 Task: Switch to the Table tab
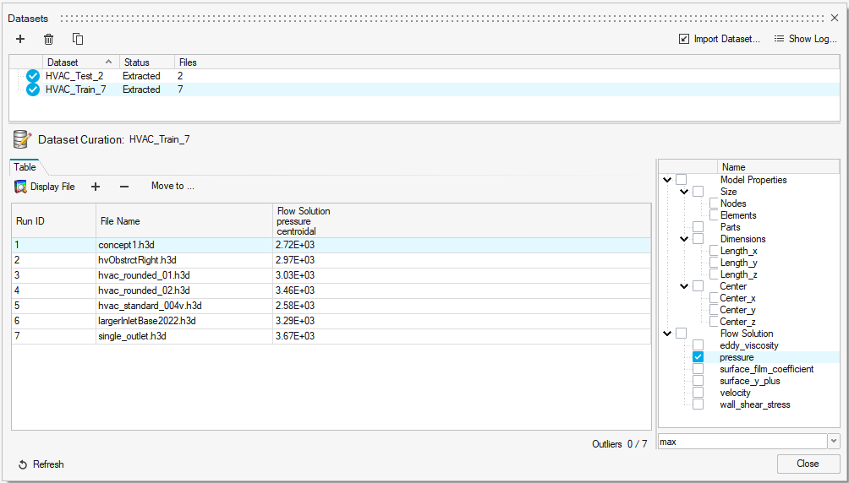(25, 167)
